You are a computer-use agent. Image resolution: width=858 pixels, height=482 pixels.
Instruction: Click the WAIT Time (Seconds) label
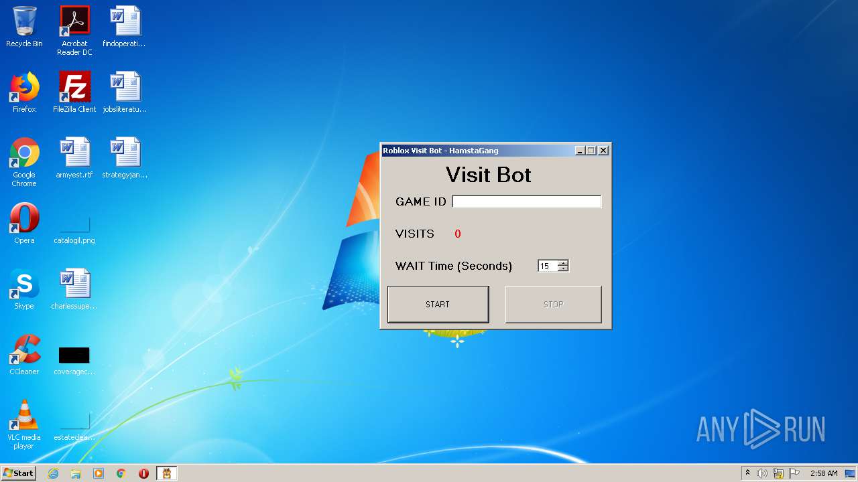pyautogui.click(x=454, y=266)
